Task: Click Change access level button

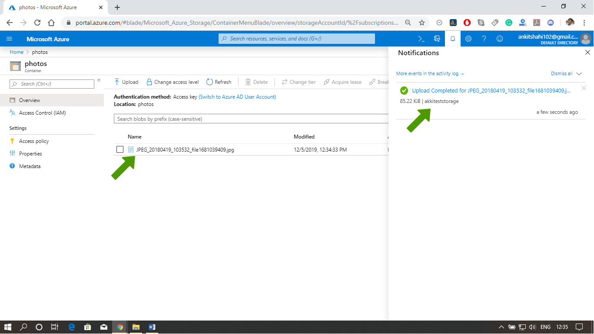Action: pyautogui.click(x=173, y=82)
